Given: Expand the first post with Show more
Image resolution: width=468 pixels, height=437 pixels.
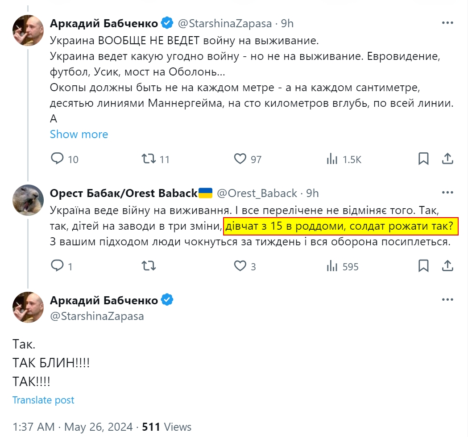Looking at the screenshot, I should click(x=79, y=134).
